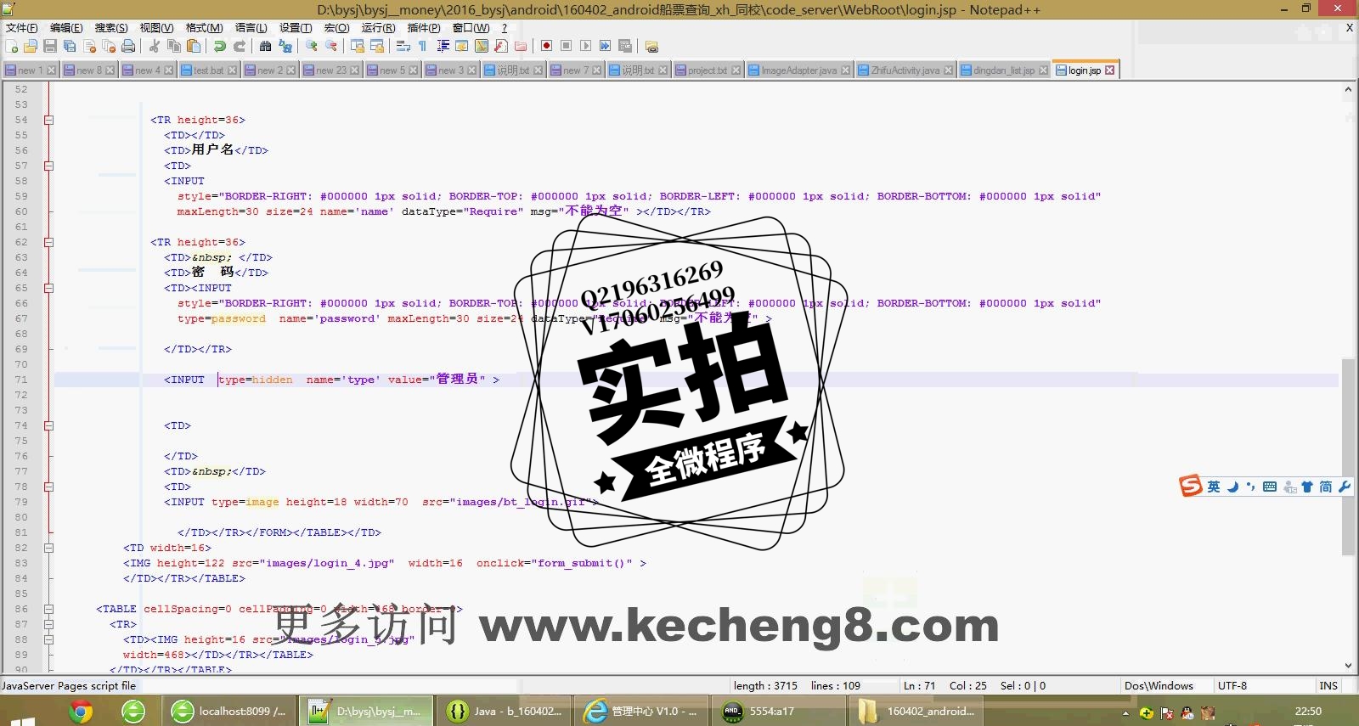Collapse the fold marker at line 88
This screenshot has width=1359, height=726.
48,639
